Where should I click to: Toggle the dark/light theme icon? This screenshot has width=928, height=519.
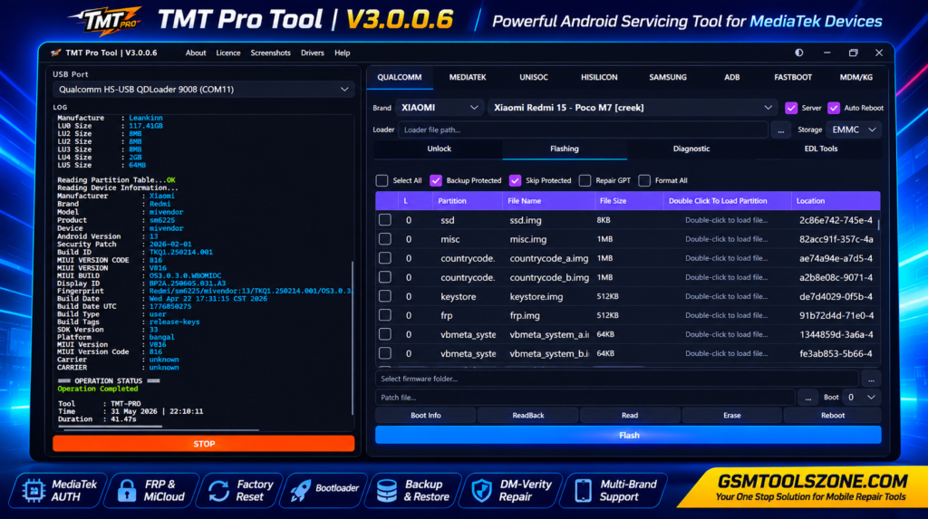799,53
